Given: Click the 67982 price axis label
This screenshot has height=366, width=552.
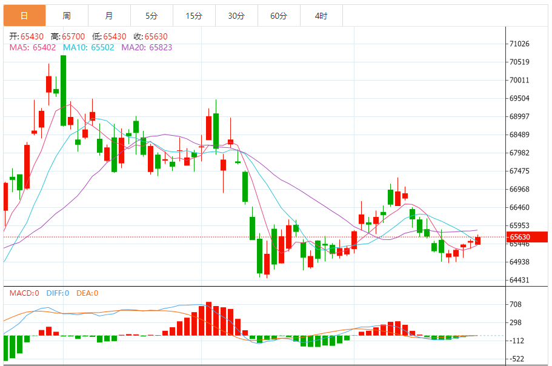Looking at the screenshot, I should click(x=520, y=153).
